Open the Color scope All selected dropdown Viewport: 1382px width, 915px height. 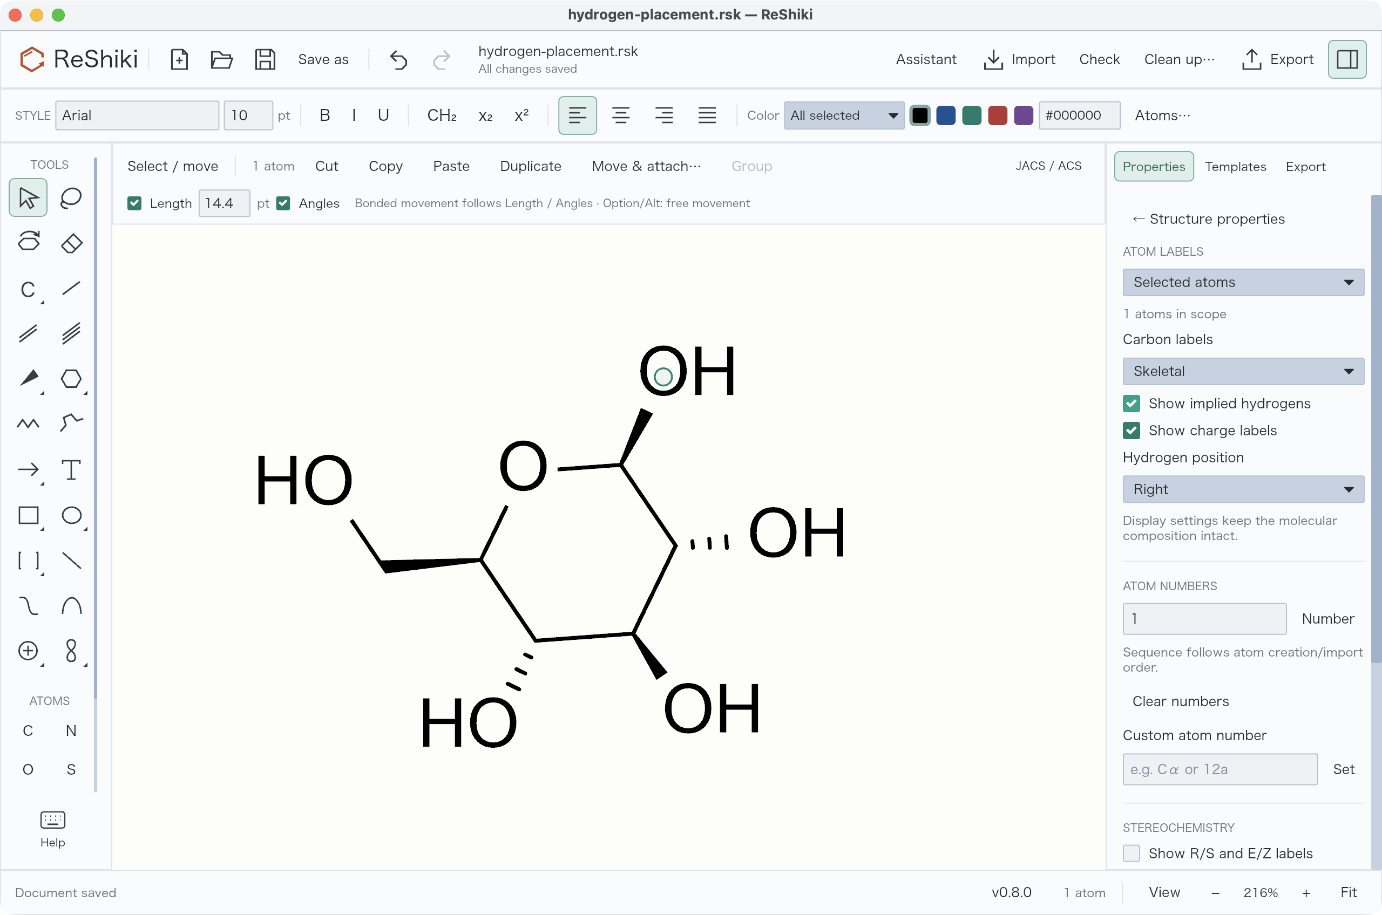tap(844, 115)
